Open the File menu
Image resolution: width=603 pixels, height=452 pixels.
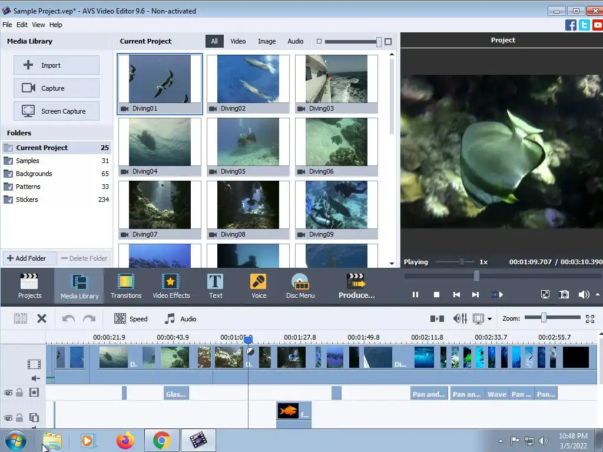(x=7, y=25)
